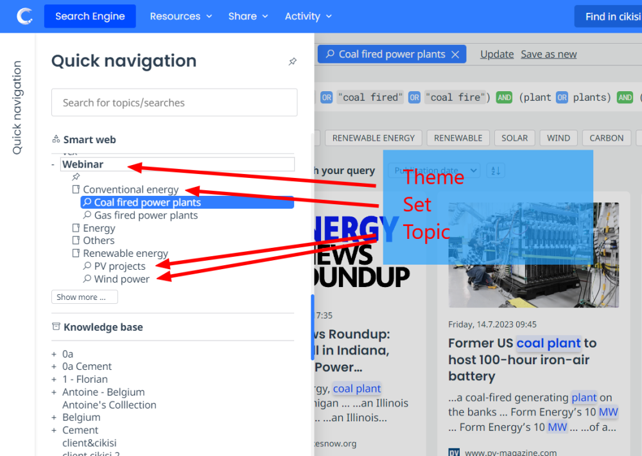642x456 pixels.
Task: Open the Resources menu
Action: pos(181,16)
